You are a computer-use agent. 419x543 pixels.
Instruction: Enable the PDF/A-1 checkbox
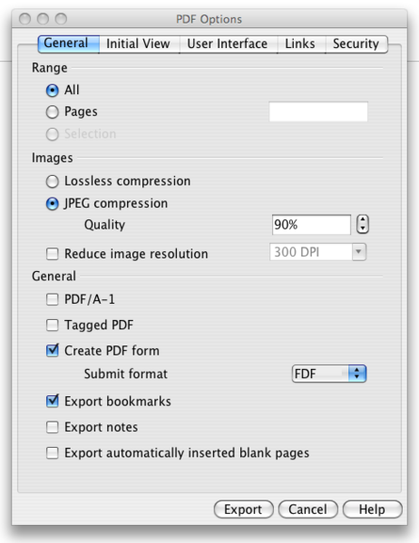click(53, 299)
